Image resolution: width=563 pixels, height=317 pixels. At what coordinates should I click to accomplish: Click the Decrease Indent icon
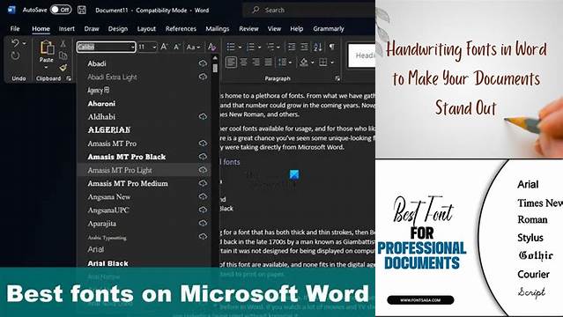tap(292, 47)
